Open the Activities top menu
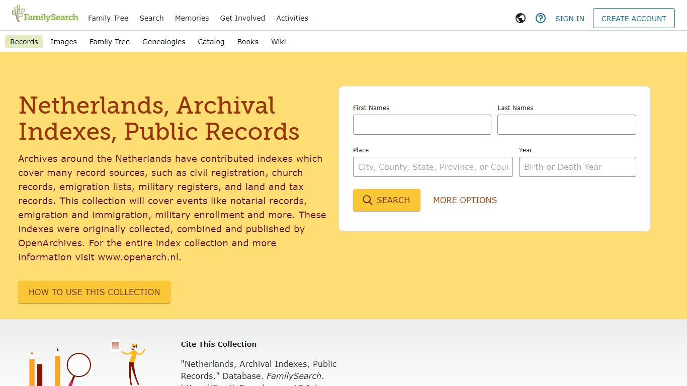The height and width of the screenshot is (386, 687). point(292,18)
